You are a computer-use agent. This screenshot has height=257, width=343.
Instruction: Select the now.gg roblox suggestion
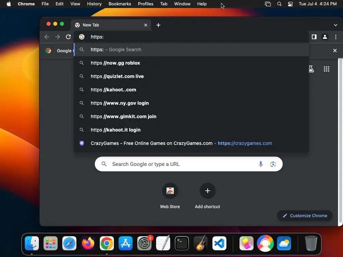[x=191, y=63]
